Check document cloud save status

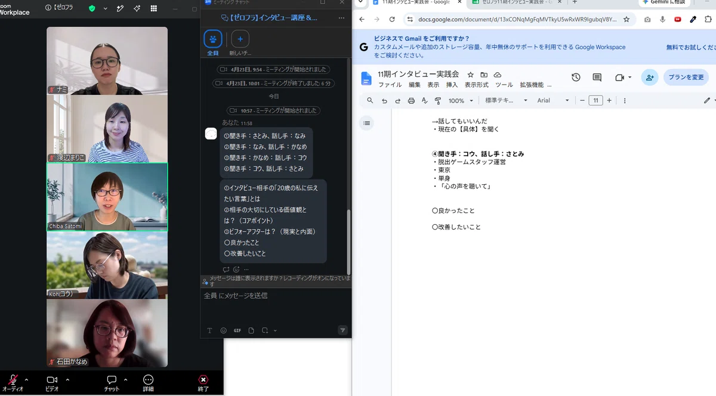click(x=498, y=75)
